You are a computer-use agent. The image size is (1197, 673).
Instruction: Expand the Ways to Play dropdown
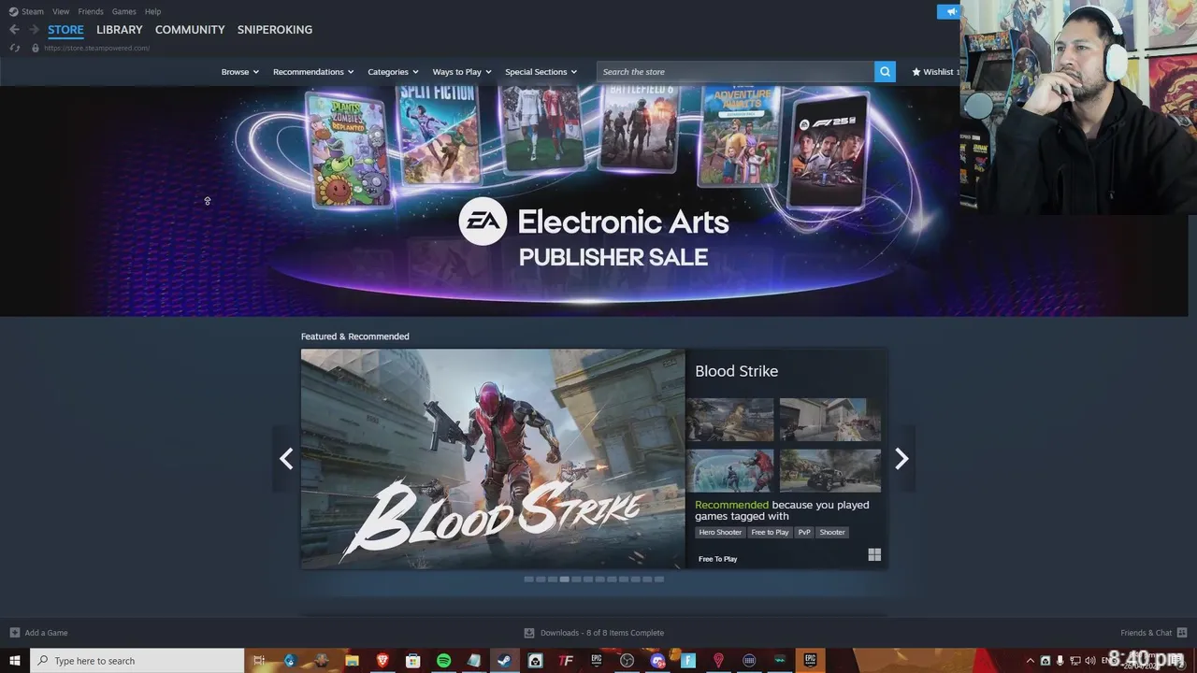[x=462, y=72]
